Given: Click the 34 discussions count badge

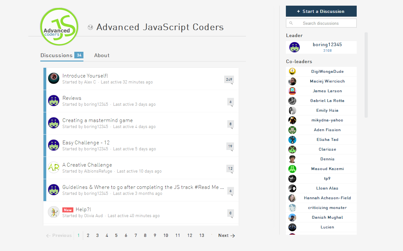Looking at the screenshot, I should pyautogui.click(x=79, y=55).
